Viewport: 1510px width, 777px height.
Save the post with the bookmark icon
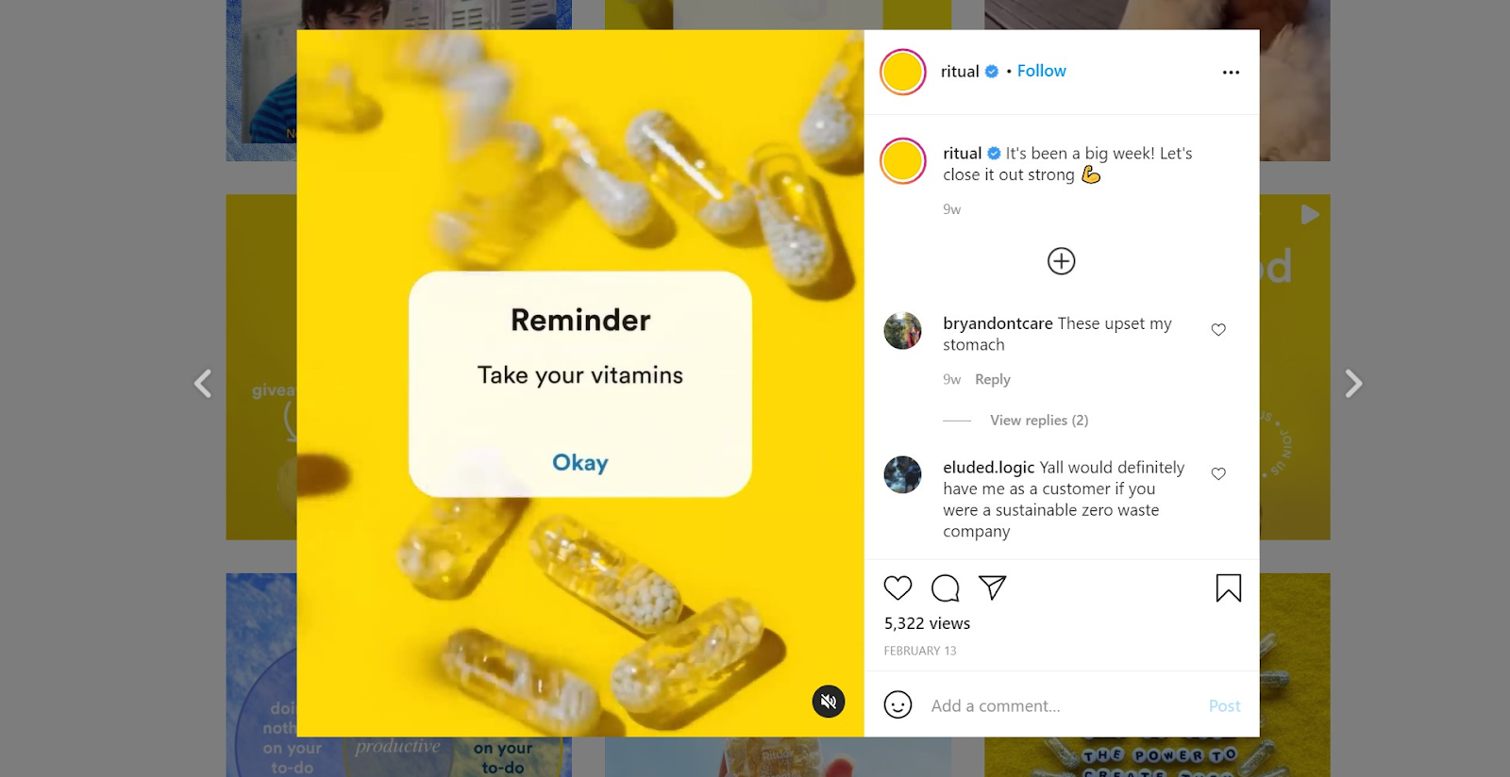coord(1228,588)
